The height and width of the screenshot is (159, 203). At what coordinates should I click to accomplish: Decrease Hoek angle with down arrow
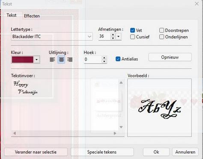coord(104,61)
